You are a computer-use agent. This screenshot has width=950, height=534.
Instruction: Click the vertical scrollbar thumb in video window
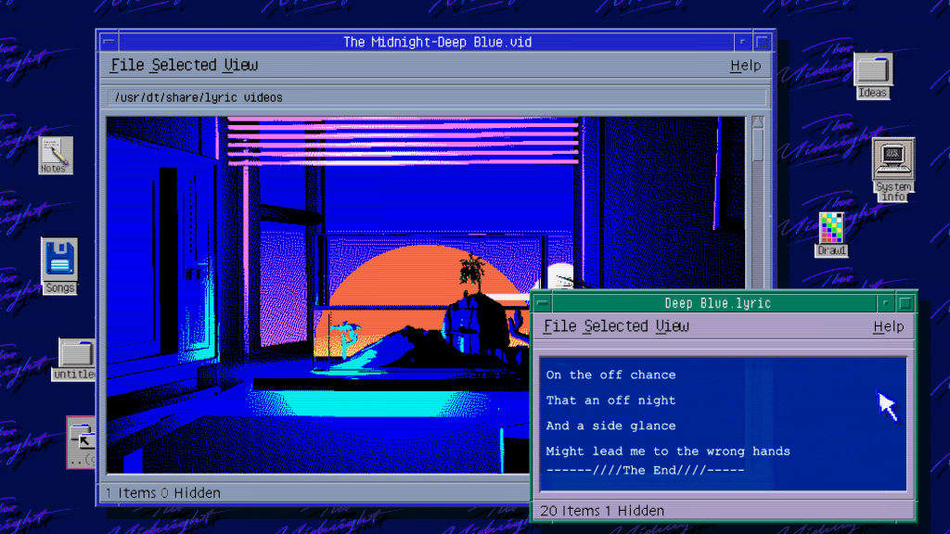coord(757,144)
